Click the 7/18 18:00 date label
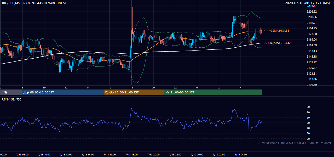 pos(131,155)
